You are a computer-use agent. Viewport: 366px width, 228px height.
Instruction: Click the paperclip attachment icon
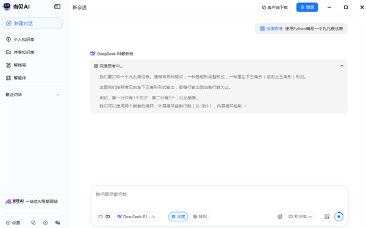[280, 216]
